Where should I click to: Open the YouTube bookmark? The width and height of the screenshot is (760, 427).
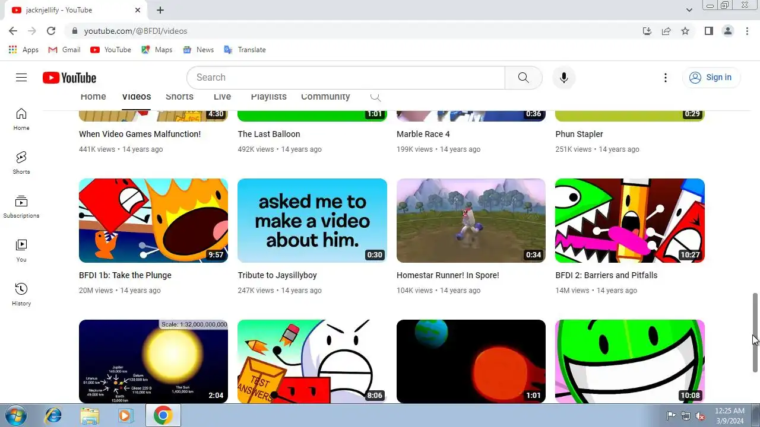coord(110,50)
